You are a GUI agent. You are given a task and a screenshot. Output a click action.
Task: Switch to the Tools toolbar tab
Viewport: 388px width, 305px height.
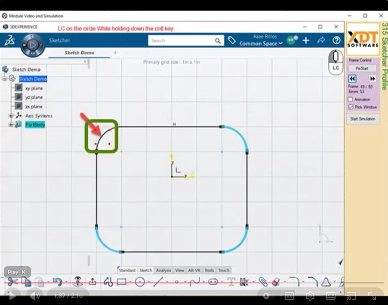209,270
